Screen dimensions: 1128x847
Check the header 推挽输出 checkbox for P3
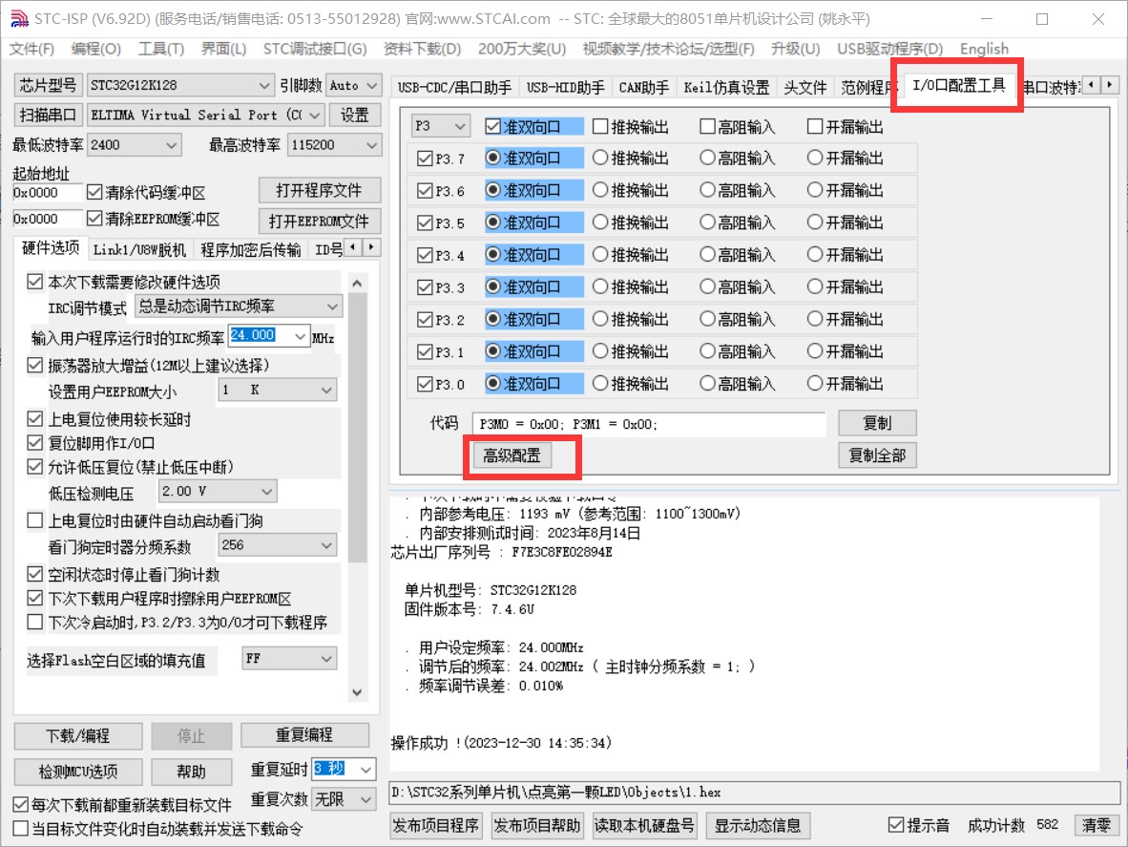click(600, 127)
